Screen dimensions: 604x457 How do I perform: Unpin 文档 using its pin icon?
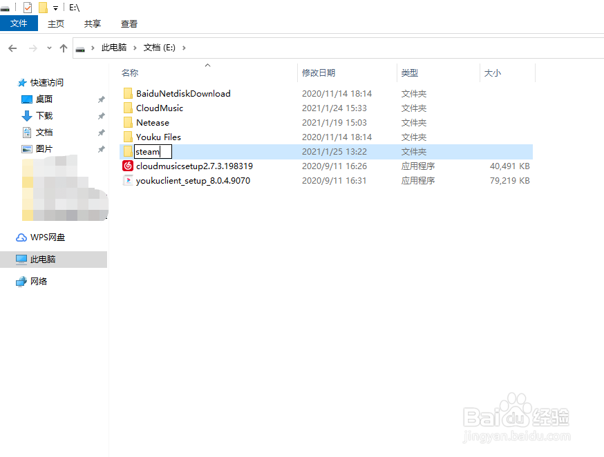(x=102, y=133)
